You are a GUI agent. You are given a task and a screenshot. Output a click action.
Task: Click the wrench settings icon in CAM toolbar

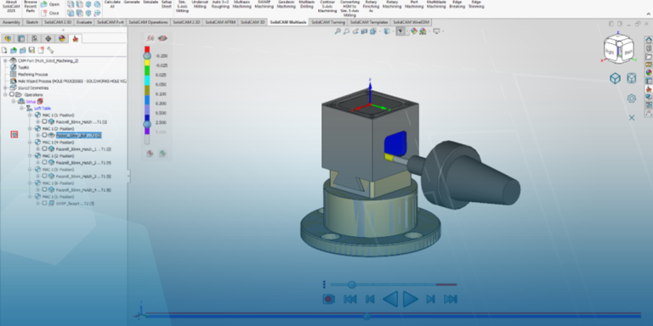(x=50, y=50)
